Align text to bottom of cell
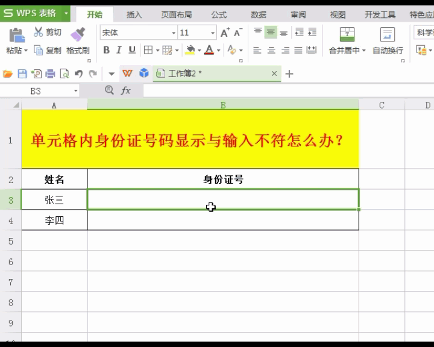This screenshot has width=434, height=347. point(283,33)
